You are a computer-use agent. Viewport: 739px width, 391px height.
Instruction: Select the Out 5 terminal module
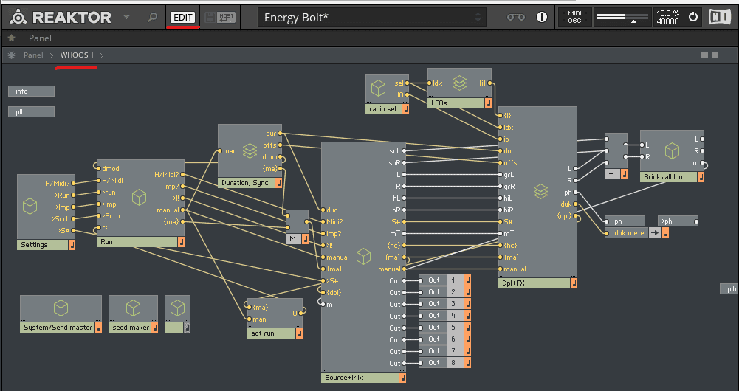coord(444,328)
